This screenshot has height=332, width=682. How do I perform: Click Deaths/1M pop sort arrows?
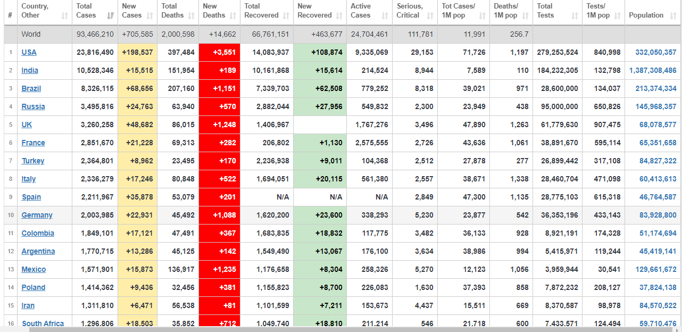coord(526,16)
